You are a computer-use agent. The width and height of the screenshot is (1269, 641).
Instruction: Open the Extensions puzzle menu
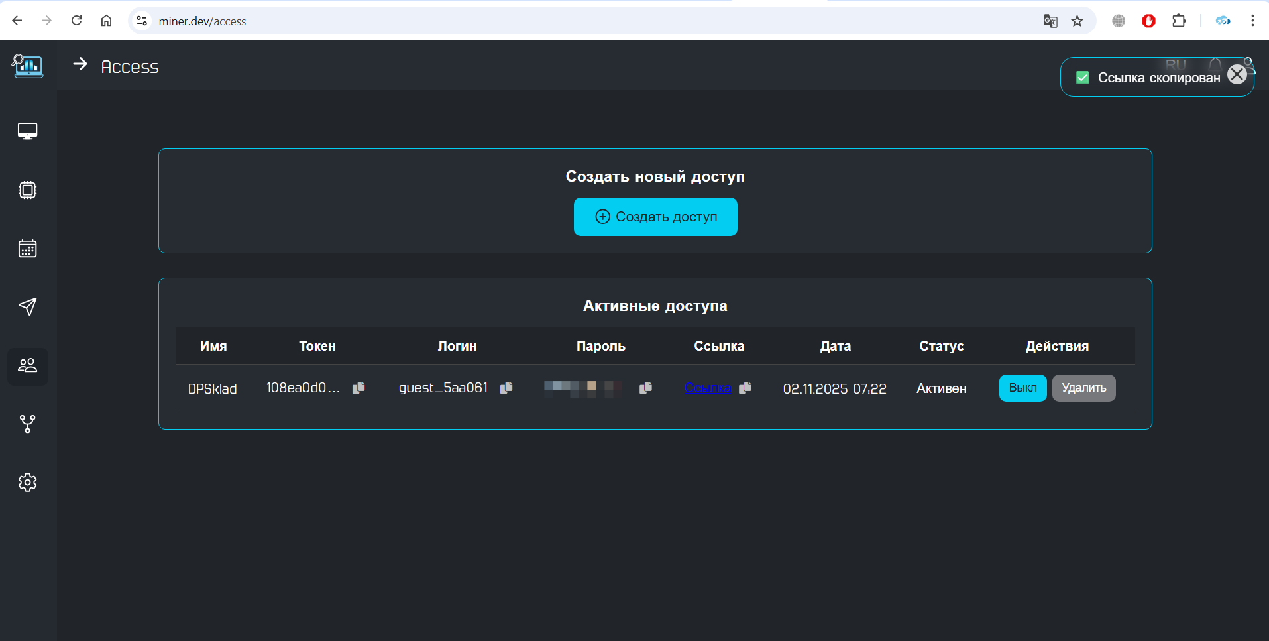[1179, 21]
